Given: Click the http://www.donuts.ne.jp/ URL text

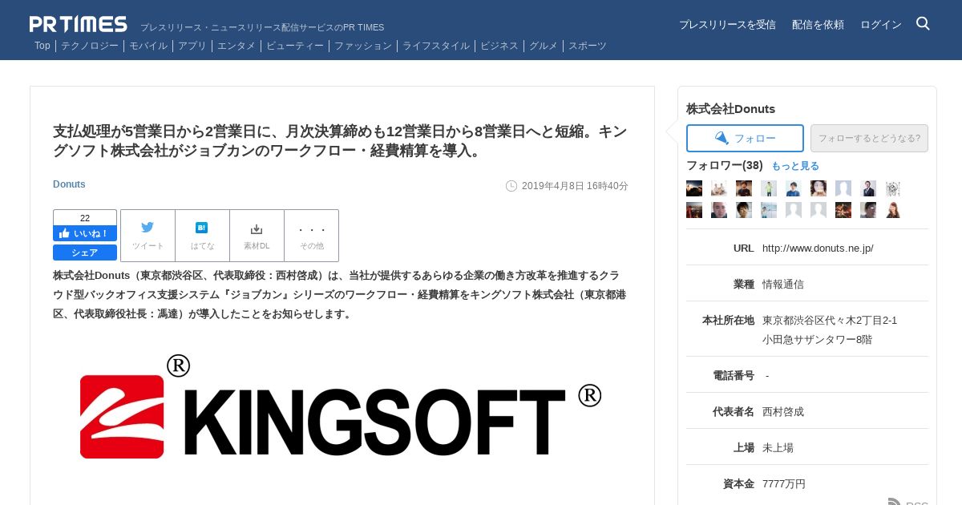Looking at the screenshot, I should (818, 248).
